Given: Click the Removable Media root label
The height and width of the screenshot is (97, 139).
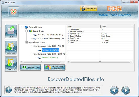Looking at the screenshot, I should point(36,27).
